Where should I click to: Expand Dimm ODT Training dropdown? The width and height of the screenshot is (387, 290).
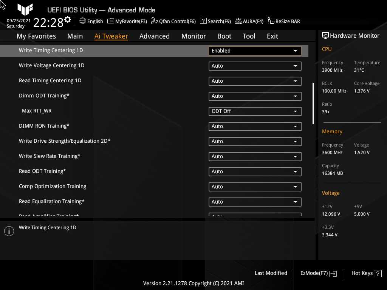tap(255, 96)
